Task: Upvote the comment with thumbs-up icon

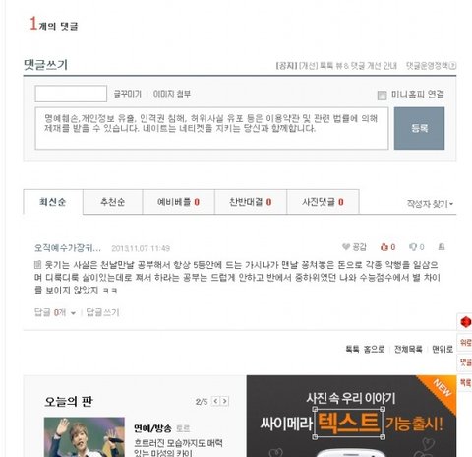Action: pos(383,247)
